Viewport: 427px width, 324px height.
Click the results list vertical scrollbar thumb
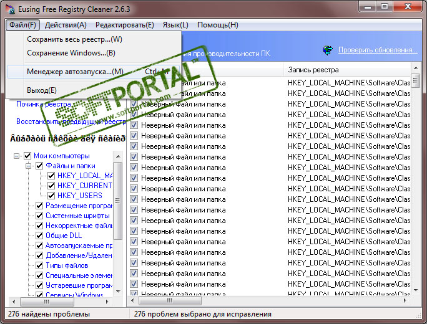coord(415,80)
